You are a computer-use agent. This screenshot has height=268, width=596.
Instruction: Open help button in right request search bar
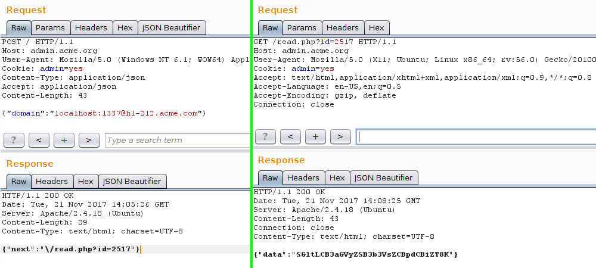click(x=265, y=136)
